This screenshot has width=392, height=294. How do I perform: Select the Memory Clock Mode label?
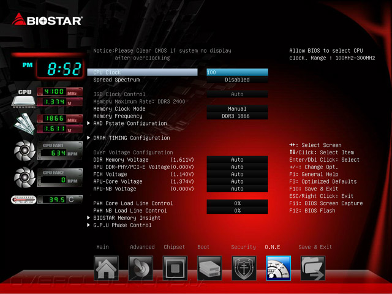[x=119, y=109]
